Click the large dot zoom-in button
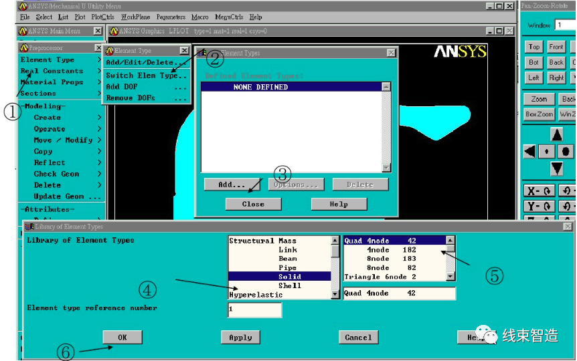 coord(566,151)
